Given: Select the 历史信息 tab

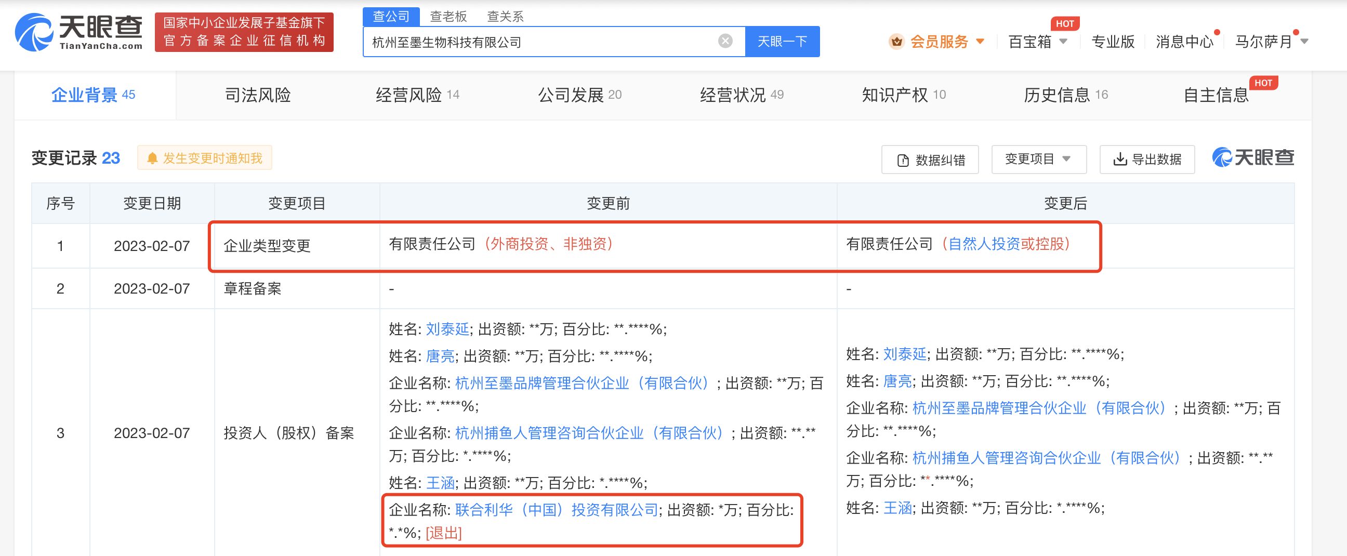Looking at the screenshot, I should click(1066, 95).
